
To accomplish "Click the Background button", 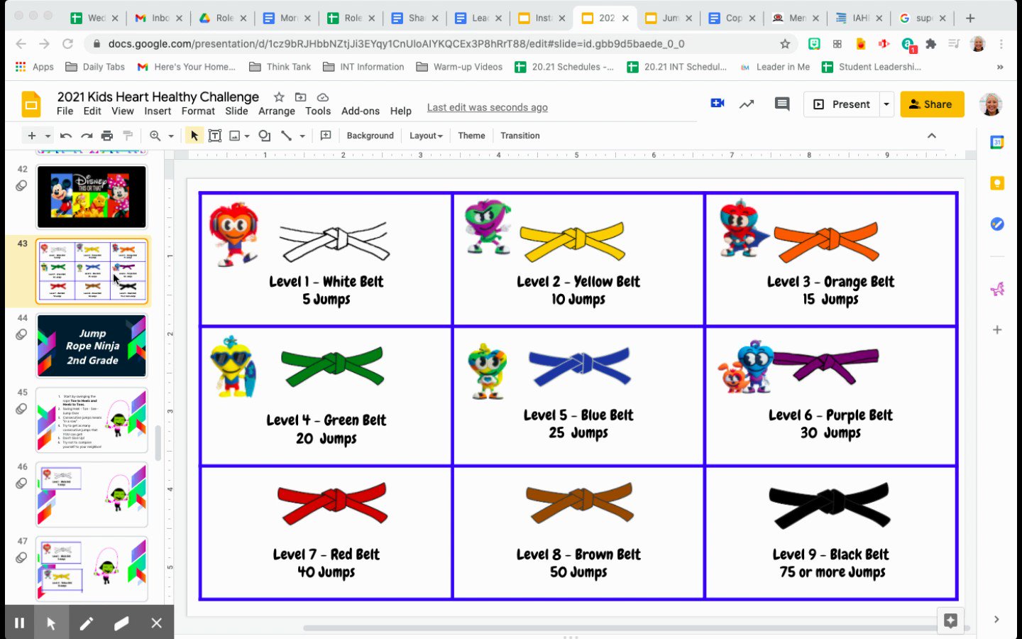I will coord(370,135).
